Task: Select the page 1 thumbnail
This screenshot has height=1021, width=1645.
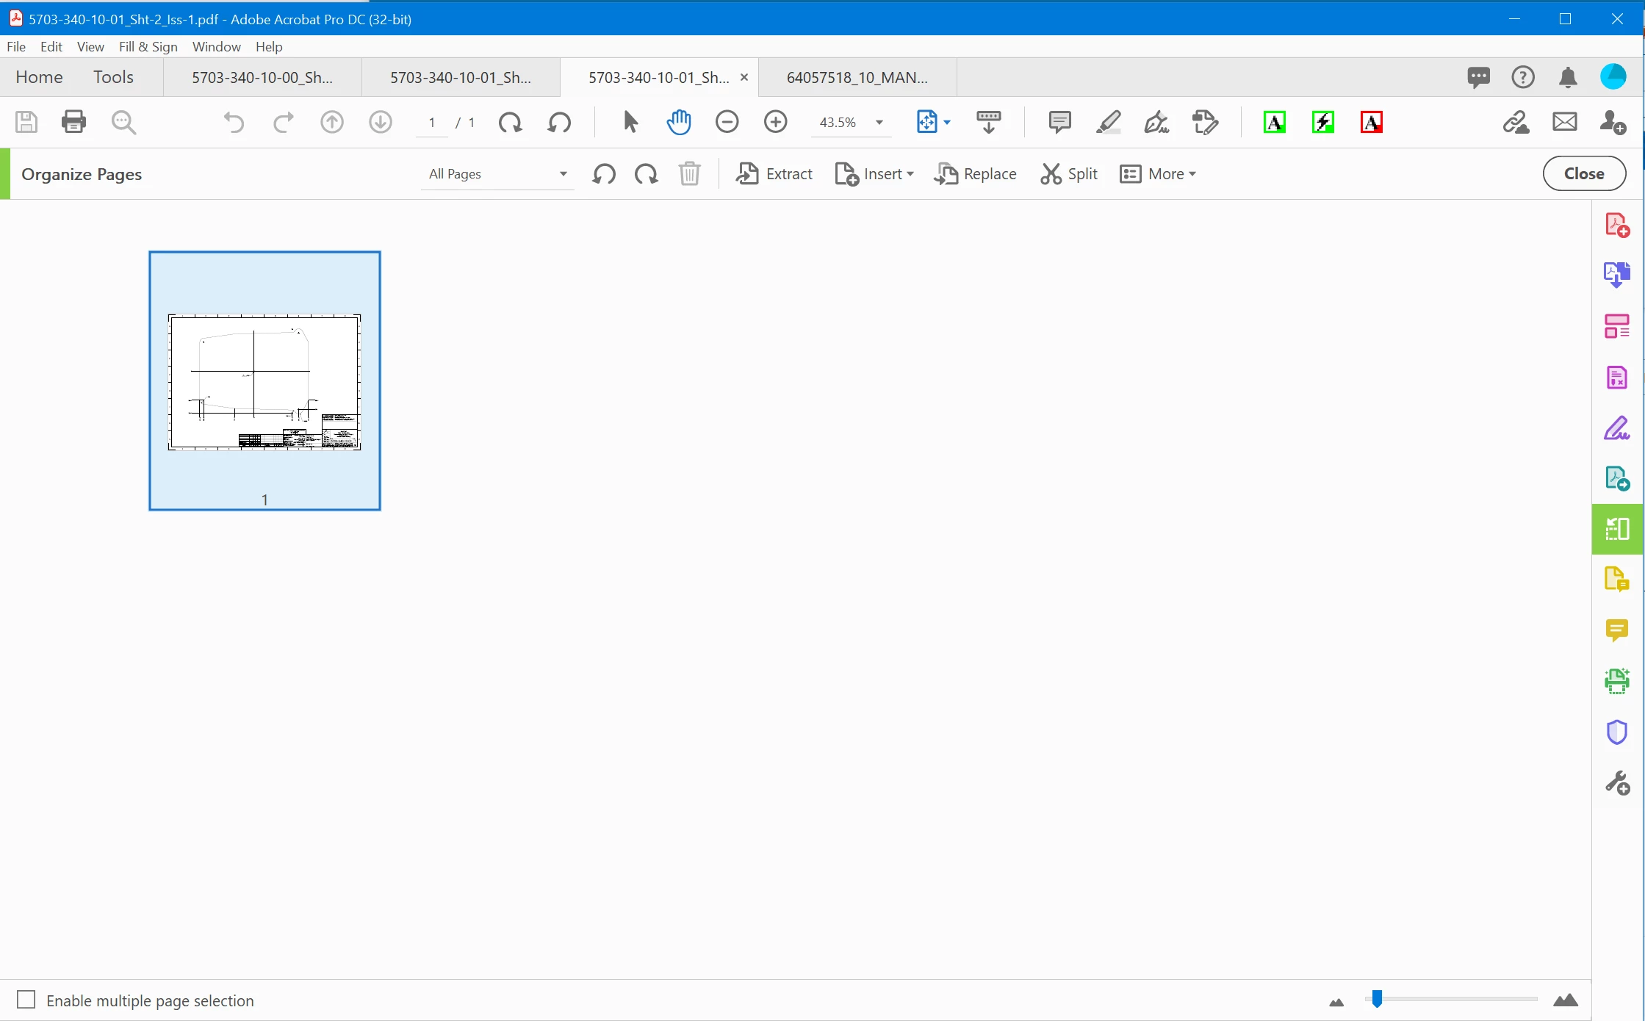Action: coord(264,380)
